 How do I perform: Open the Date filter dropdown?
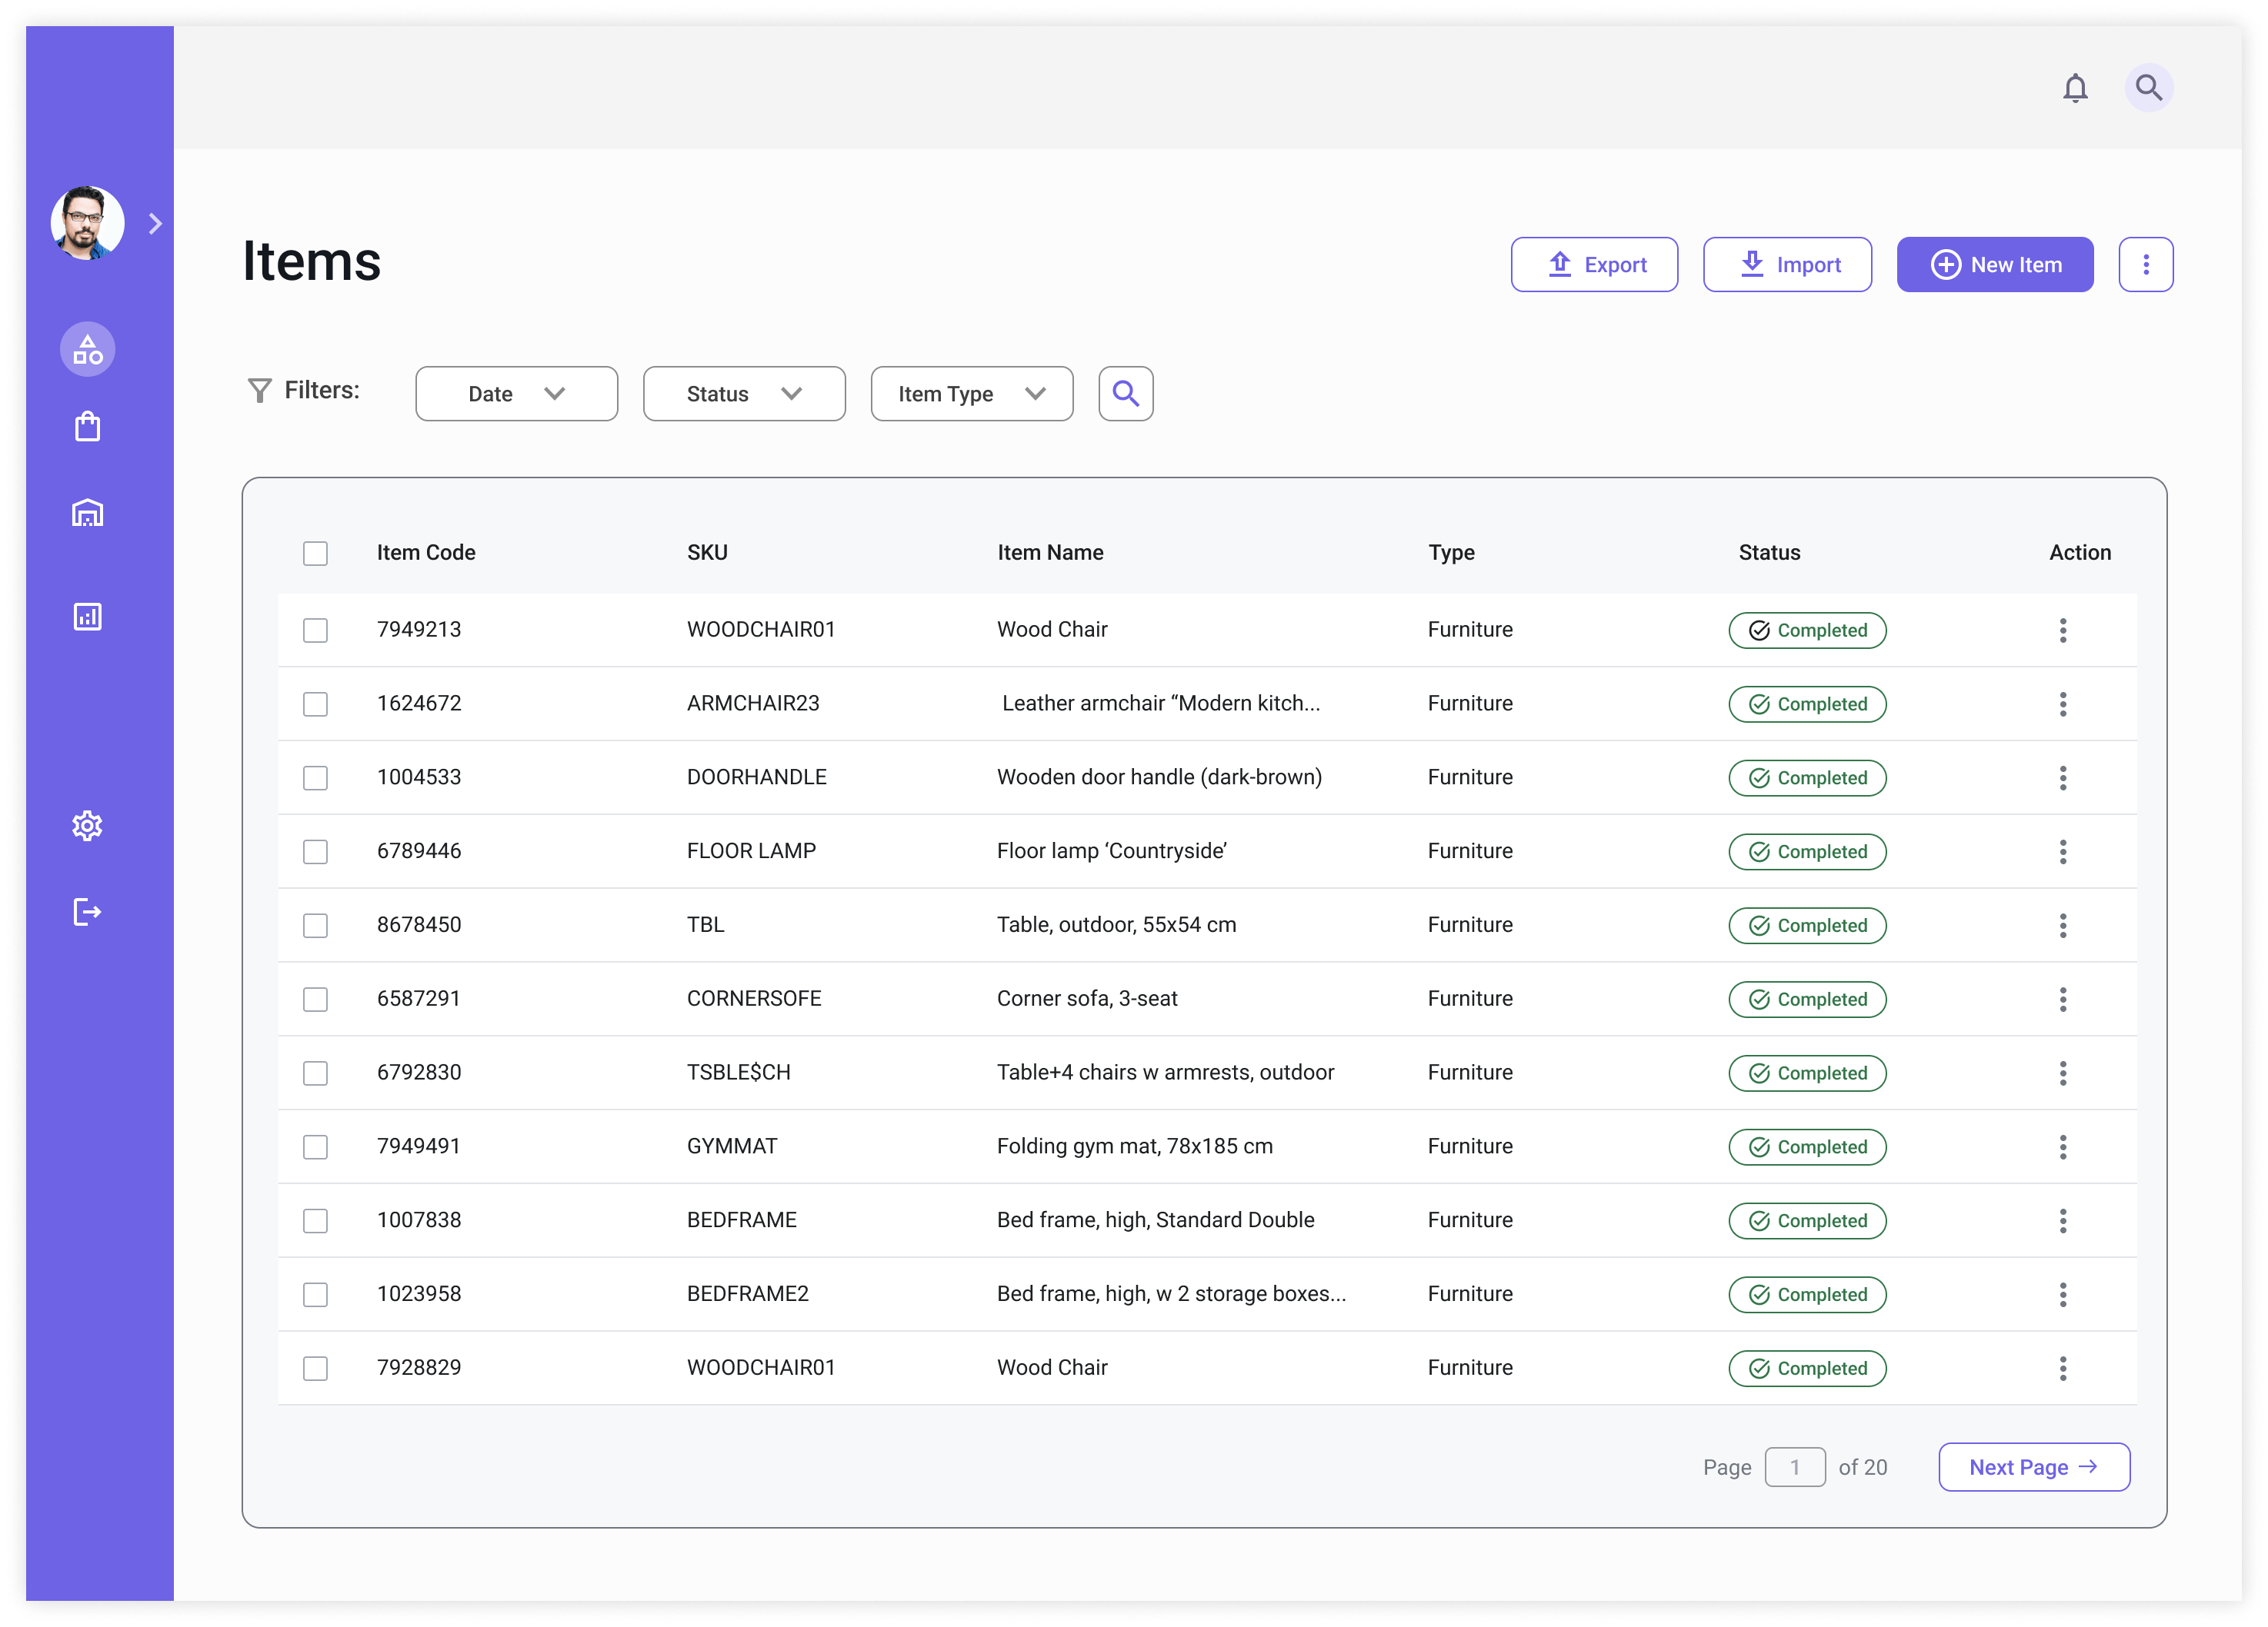[x=516, y=394]
